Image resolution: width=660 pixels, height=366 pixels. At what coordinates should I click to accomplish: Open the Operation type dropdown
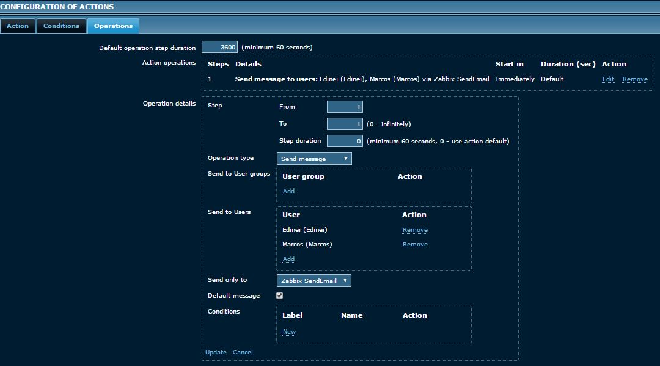(x=314, y=159)
